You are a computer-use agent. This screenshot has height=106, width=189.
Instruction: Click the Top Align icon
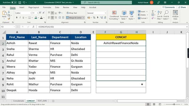[49, 13]
